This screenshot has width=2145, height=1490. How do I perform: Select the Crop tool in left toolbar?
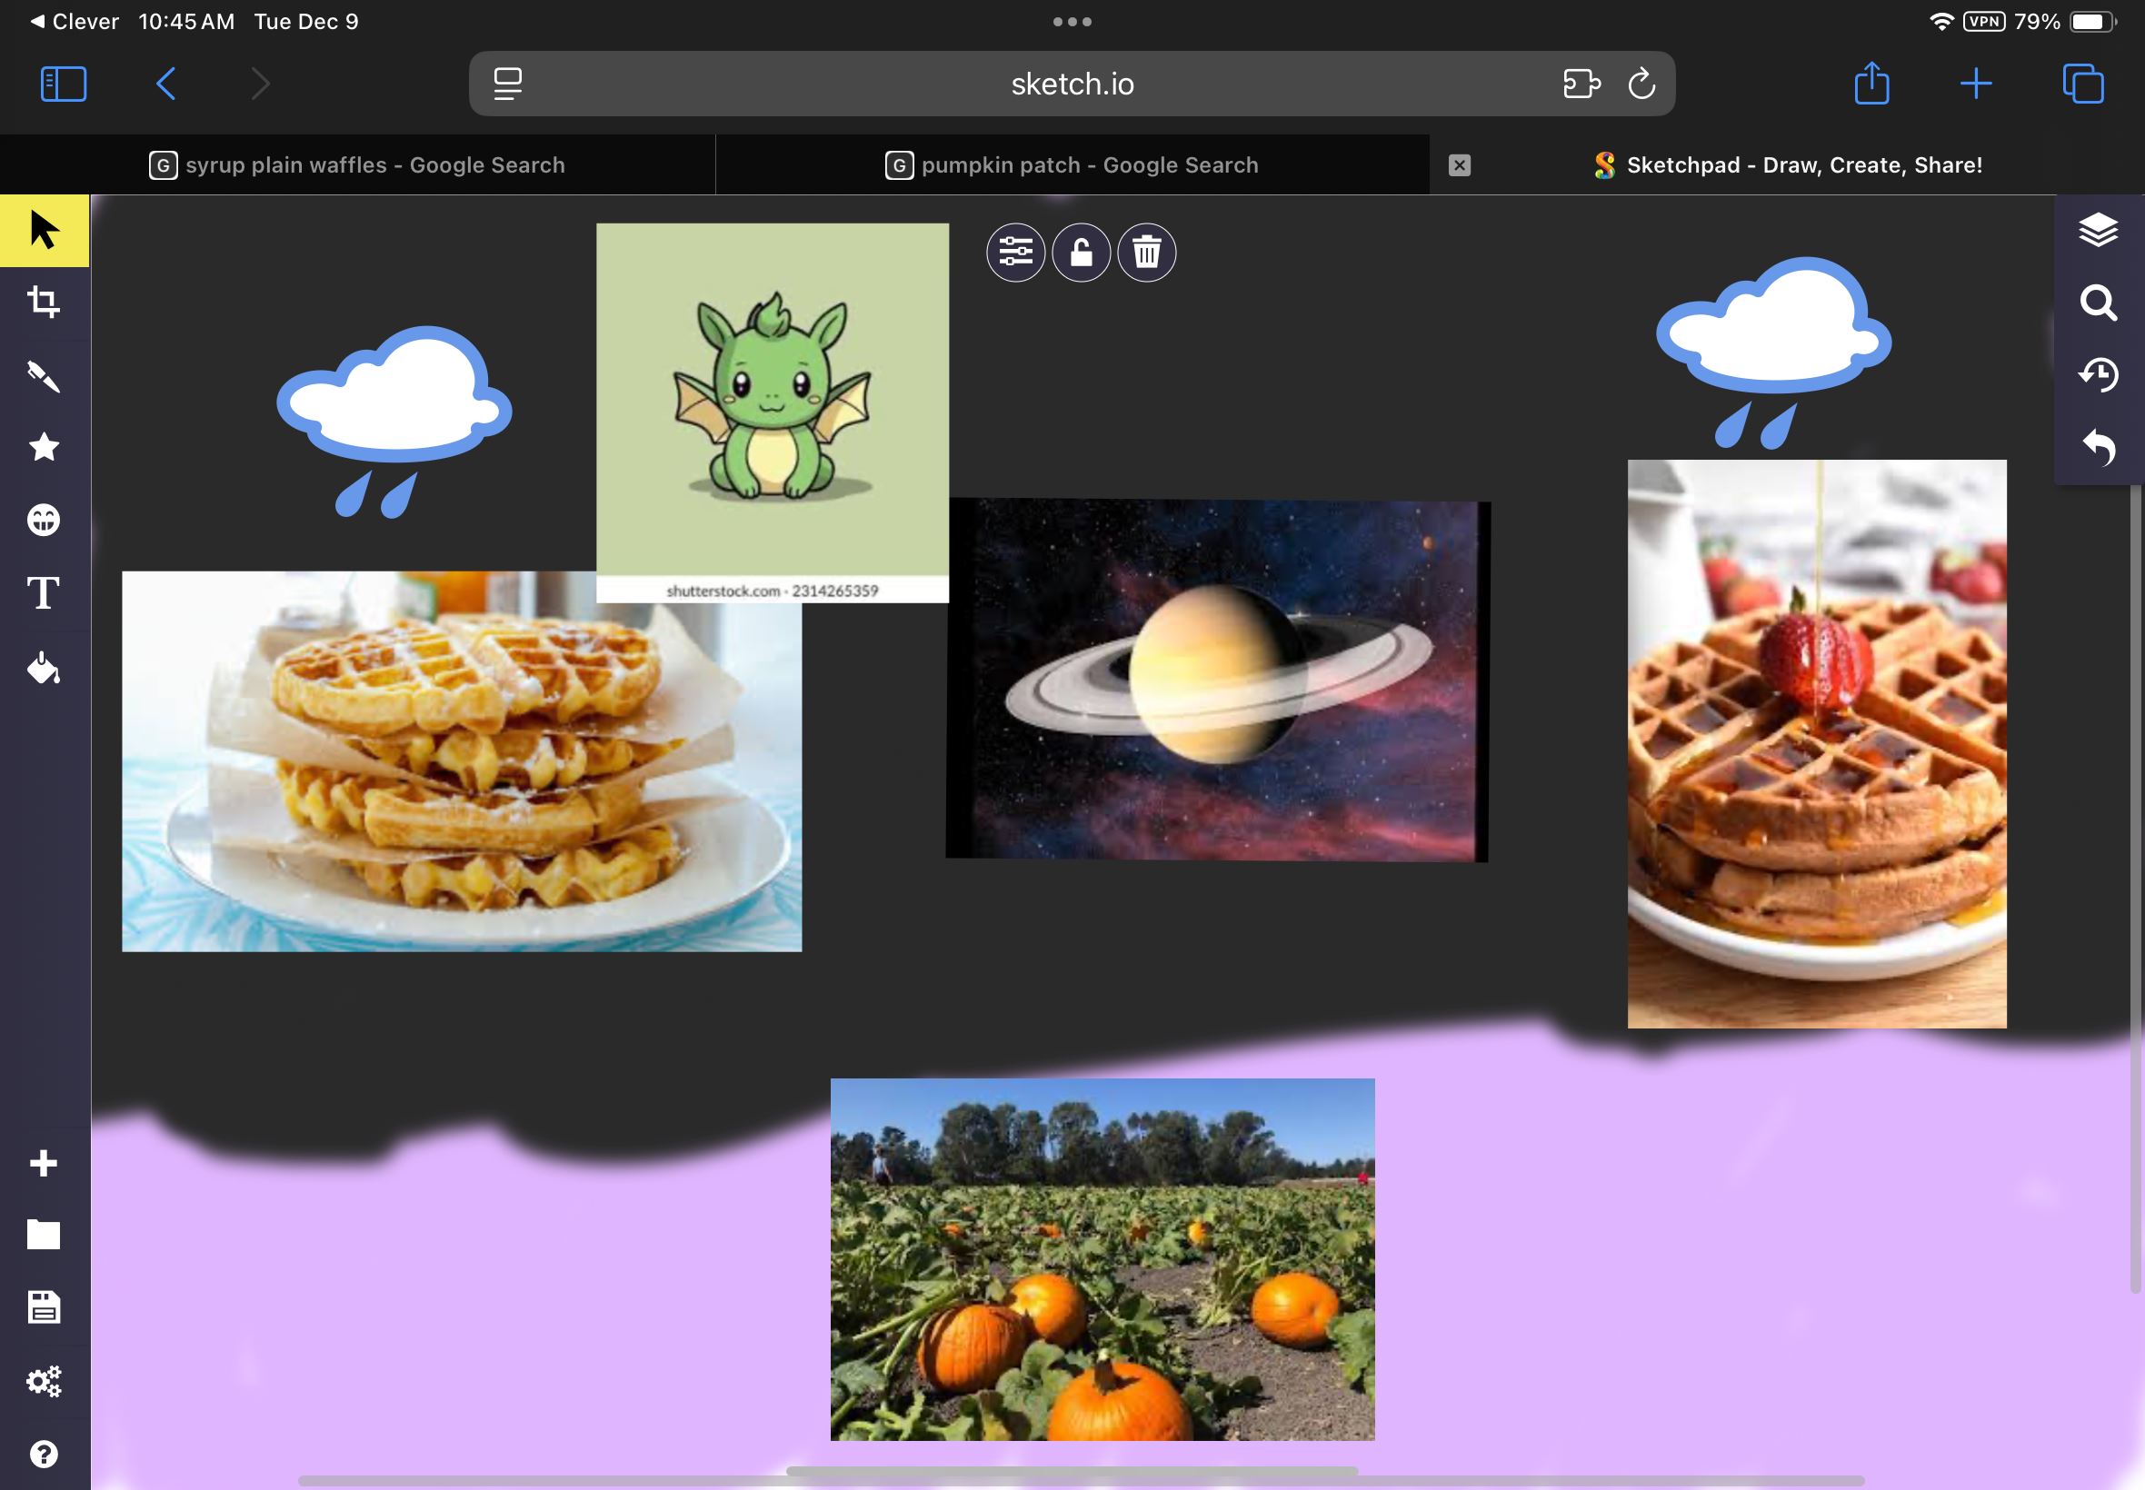(44, 303)
